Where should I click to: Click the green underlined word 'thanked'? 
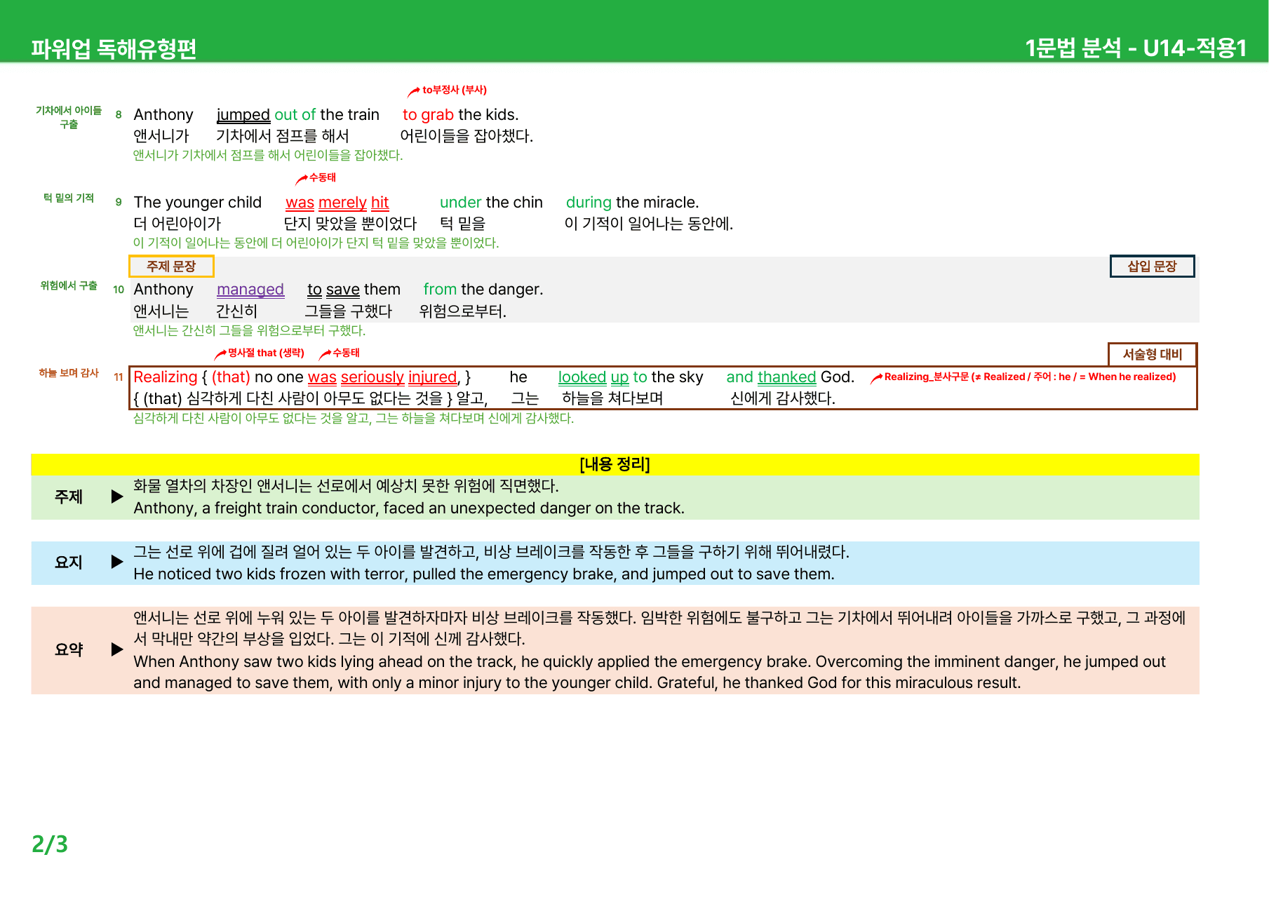coord(786,377)
